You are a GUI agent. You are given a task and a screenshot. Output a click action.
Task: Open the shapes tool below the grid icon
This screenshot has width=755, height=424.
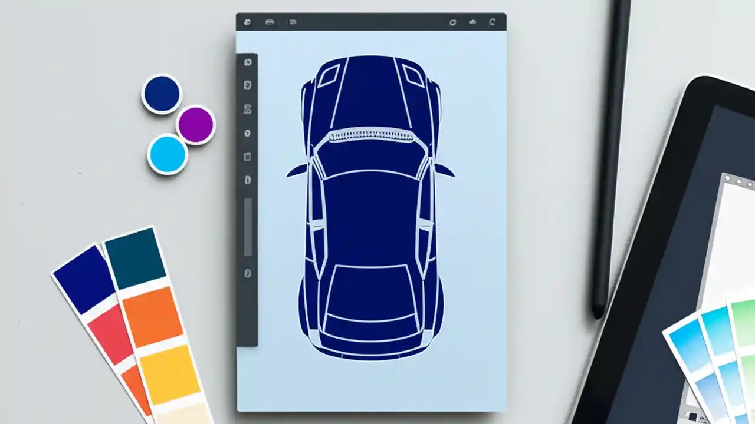coord(248,134)
